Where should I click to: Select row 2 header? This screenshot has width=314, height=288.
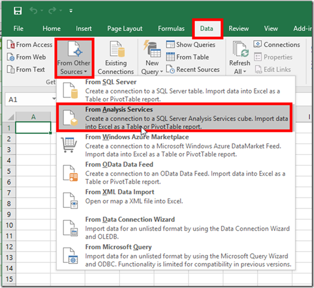tap(9, 139)
